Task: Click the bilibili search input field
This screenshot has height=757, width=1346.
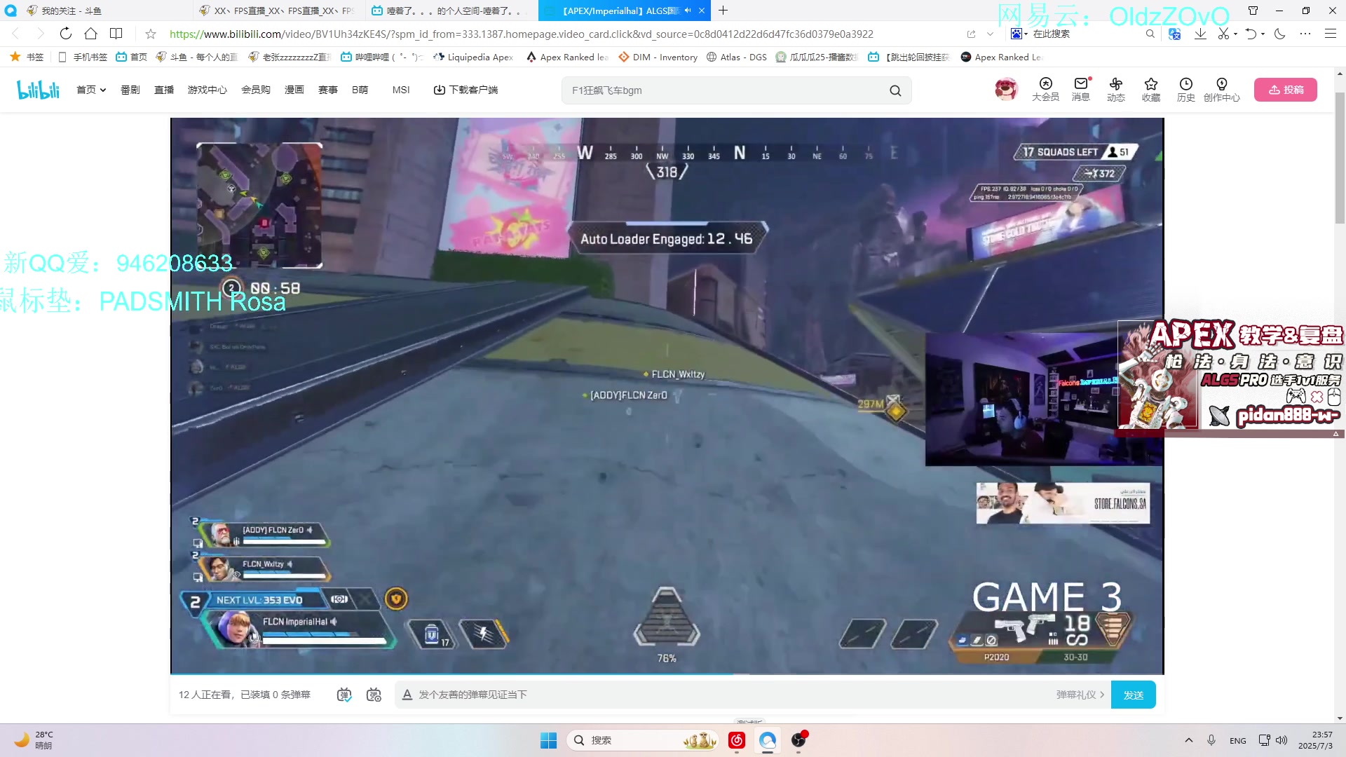Action: (726, 90)
